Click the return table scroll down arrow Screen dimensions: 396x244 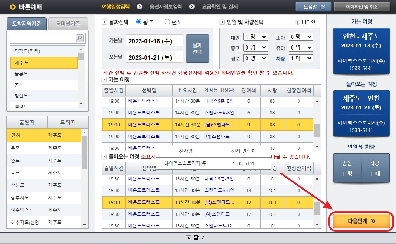317,225
